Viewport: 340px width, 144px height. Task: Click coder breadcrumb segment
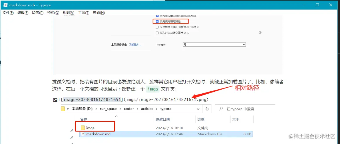coord(129,109)
